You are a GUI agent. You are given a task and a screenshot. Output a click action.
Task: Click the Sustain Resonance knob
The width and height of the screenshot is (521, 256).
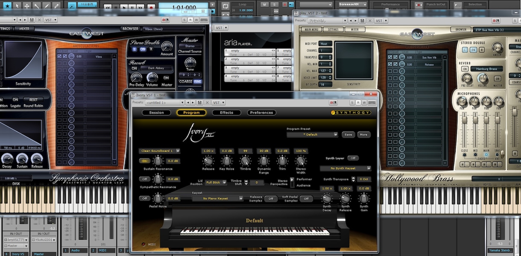pyautogui.click(x=158, y=161)
